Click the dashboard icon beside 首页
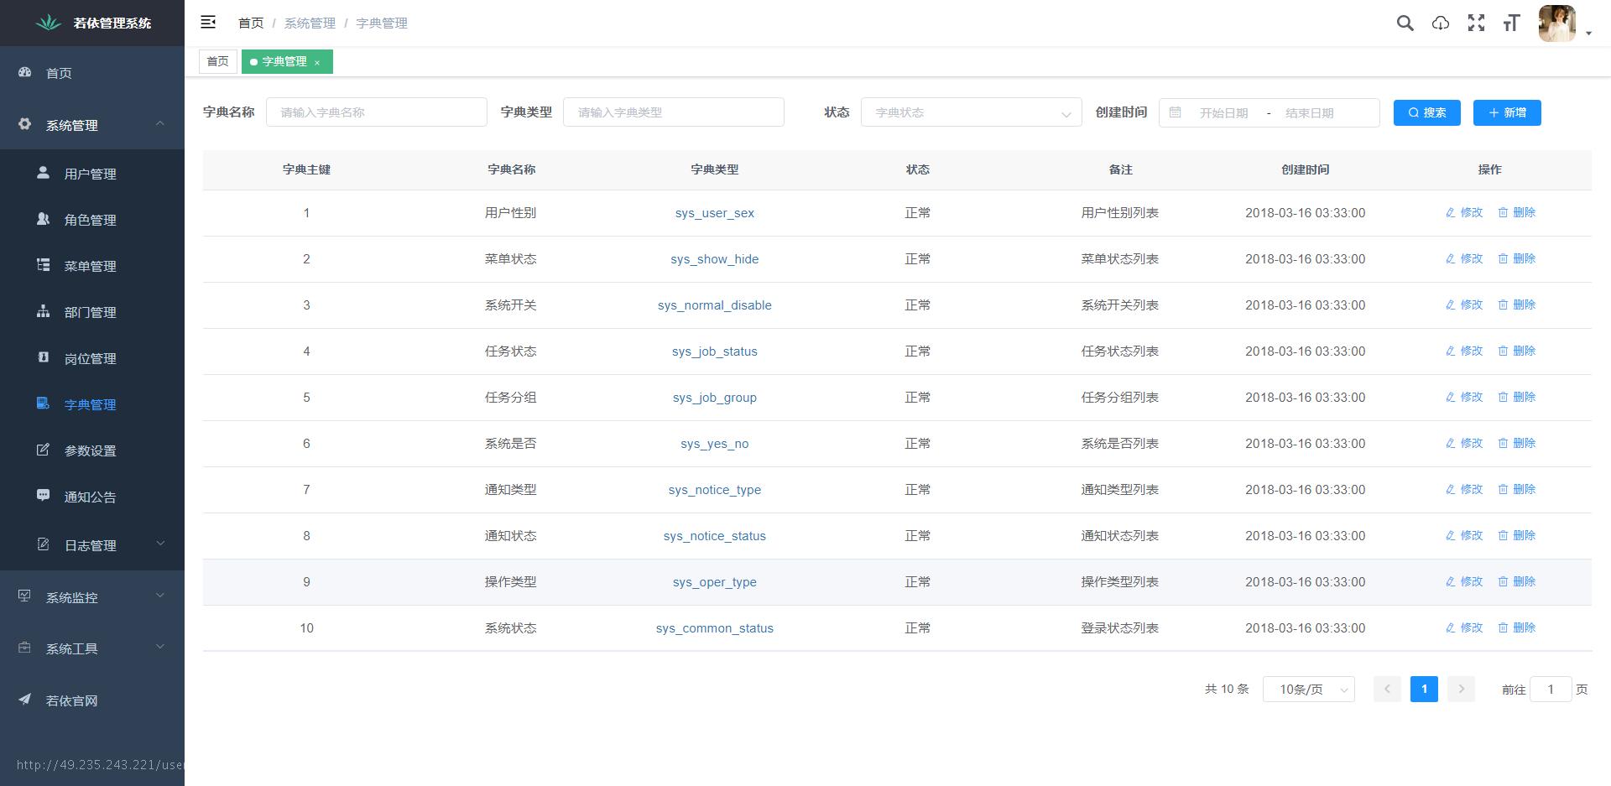This screenshot has width=1611, height=786. point(25,72)
